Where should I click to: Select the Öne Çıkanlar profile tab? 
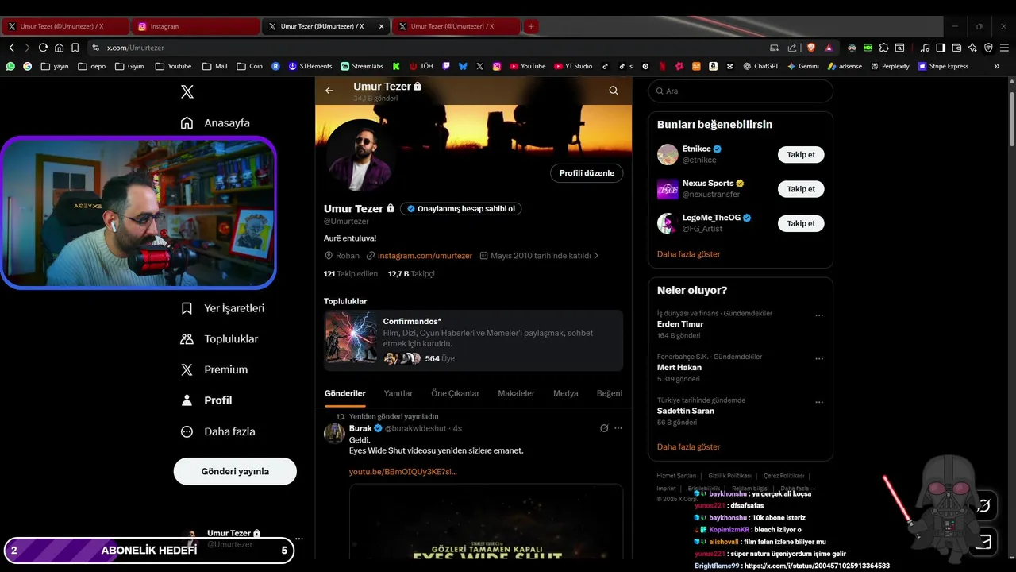(455, 393)
